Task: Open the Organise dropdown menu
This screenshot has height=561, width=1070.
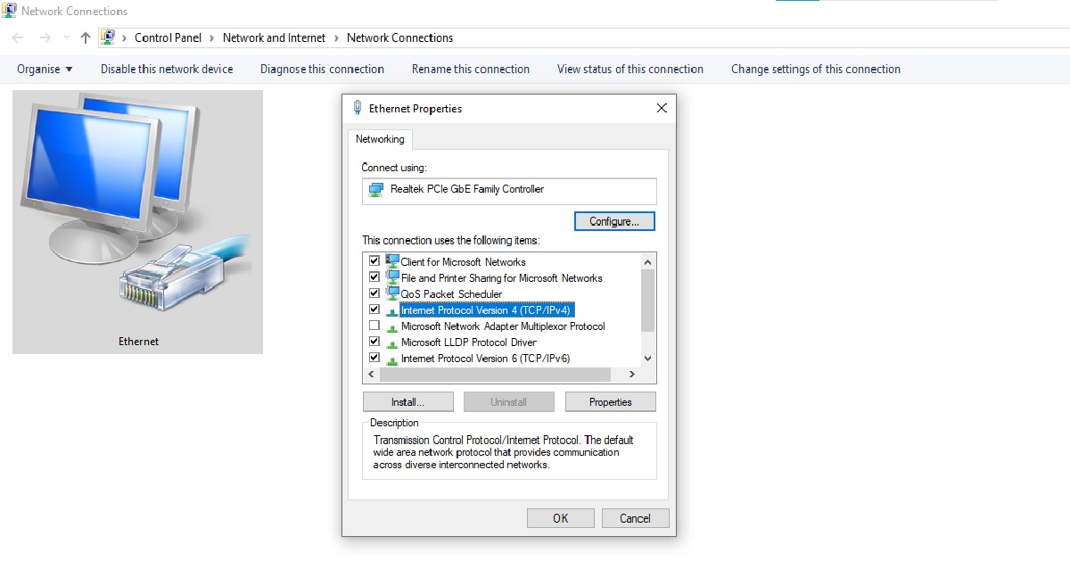Action: pos(45,69)
